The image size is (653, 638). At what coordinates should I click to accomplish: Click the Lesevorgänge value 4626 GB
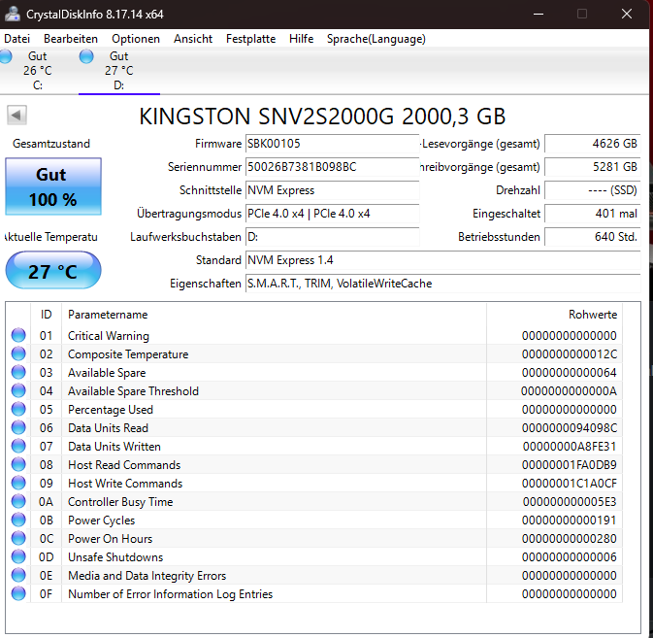coord(592,144)
